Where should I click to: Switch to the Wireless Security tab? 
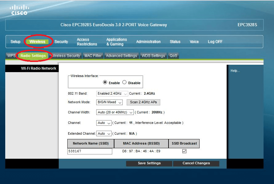[66, 56]
